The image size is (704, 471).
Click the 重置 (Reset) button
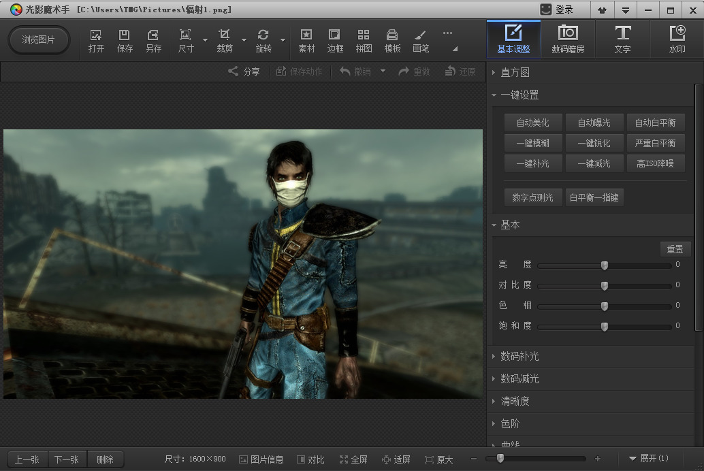click(x=675, y=249)
